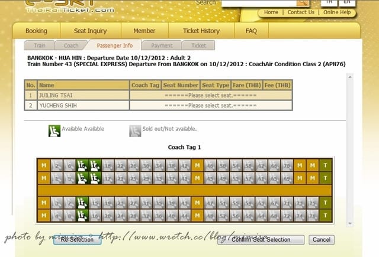This screenshot has width=379, height=257.
Task: Click sold-out seat 43
Action: coord(185,203)
